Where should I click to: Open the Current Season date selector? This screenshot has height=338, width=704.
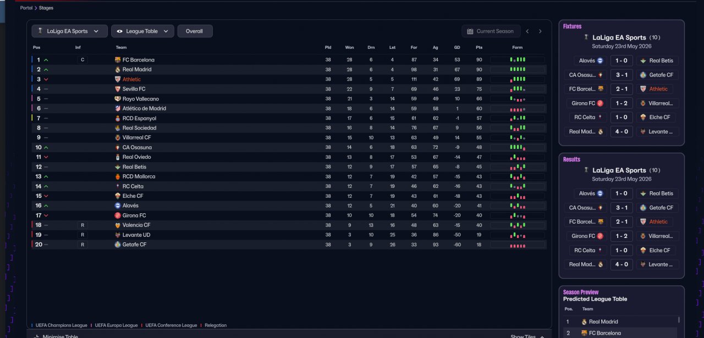click(490, 31)
